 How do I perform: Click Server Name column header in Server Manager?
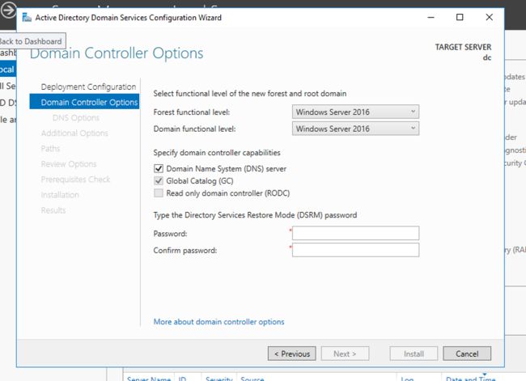click(x=149, y=379)
